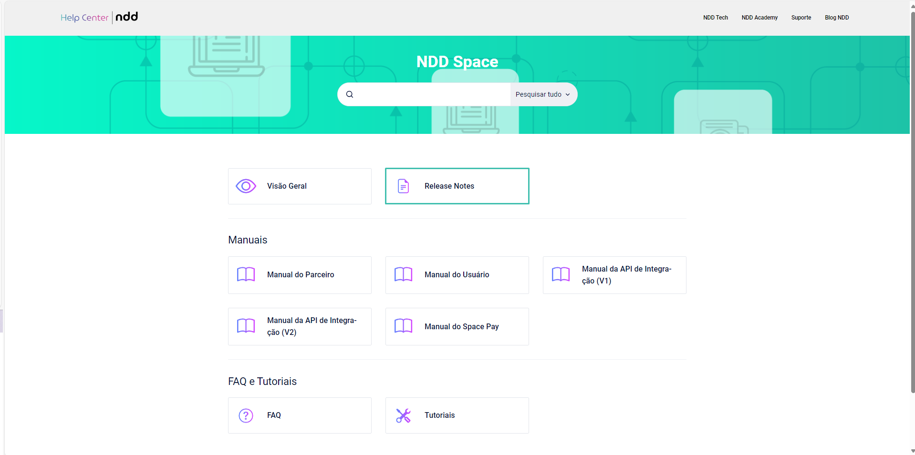Open the FAQ card
This screenshot has height=455, width=915.
pyautogui.click(x=300, y=415)
